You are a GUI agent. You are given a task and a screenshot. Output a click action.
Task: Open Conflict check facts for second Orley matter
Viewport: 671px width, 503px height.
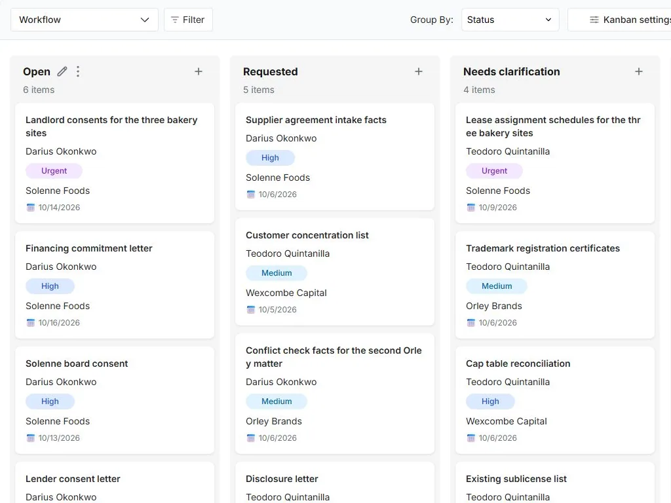tap(335, 394)
